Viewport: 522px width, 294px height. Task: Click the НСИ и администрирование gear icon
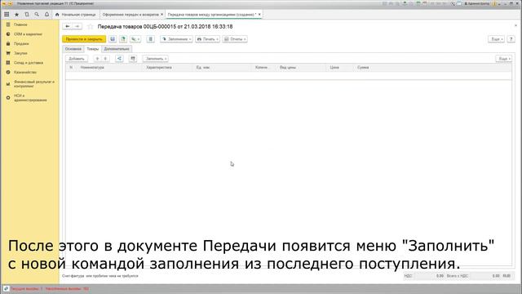[8, 98]
